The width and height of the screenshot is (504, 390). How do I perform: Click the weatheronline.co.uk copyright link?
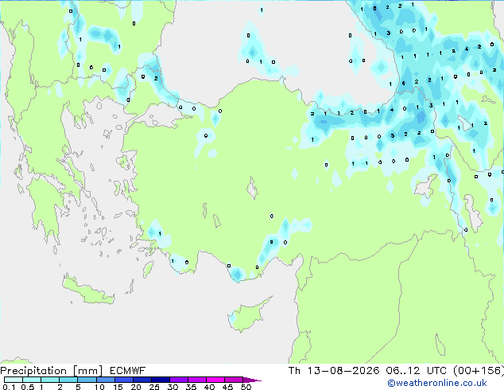tap(437, 383)
